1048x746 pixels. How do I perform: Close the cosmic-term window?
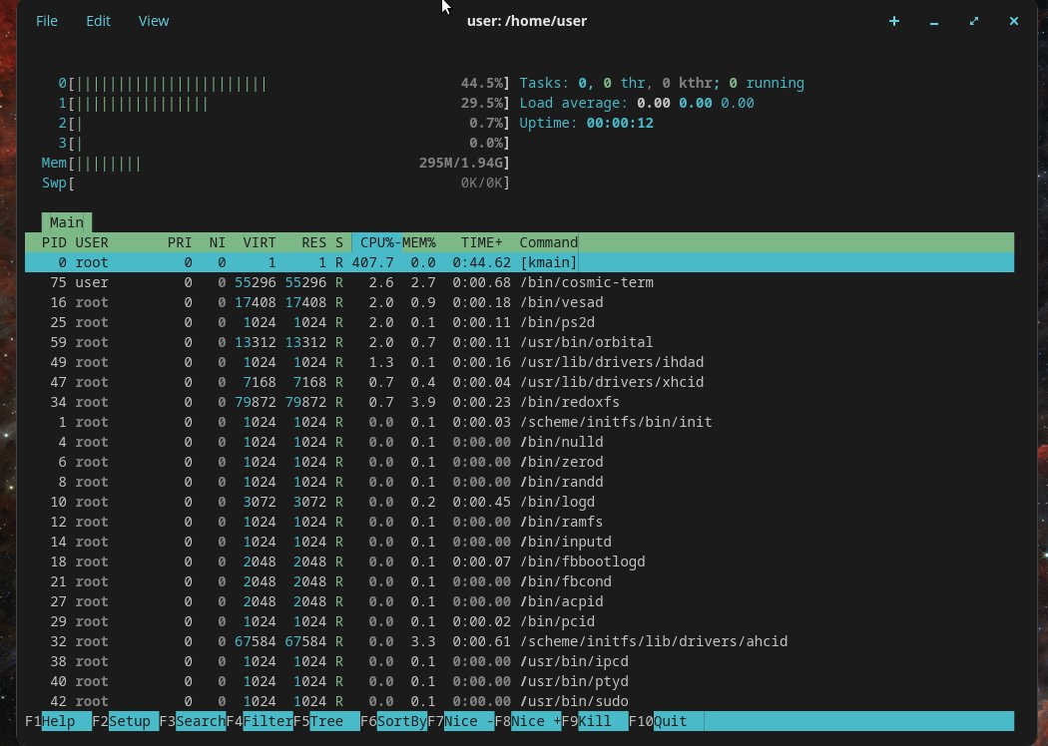pos(1014,21)
